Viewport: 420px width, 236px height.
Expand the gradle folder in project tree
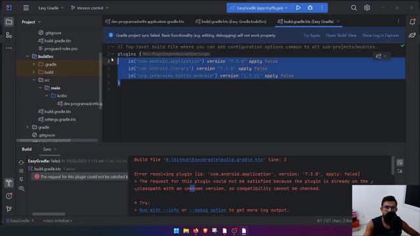pos(28,127)
